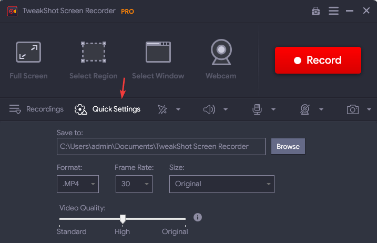Choose Webcam recording mode

[x=221, y=59]
